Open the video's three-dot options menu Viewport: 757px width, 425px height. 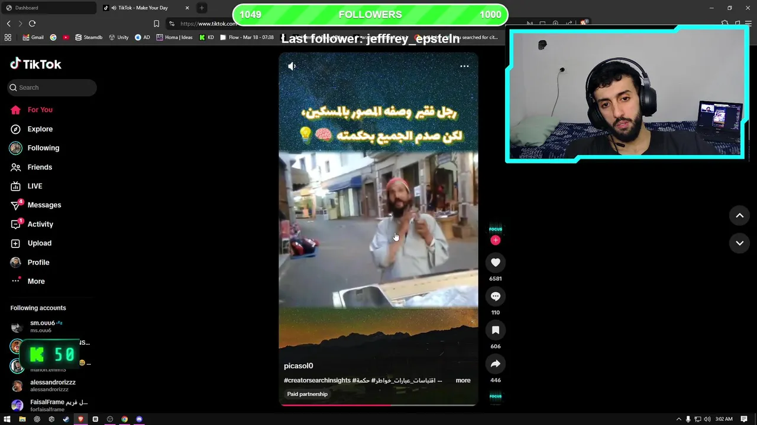pos(464,66)
